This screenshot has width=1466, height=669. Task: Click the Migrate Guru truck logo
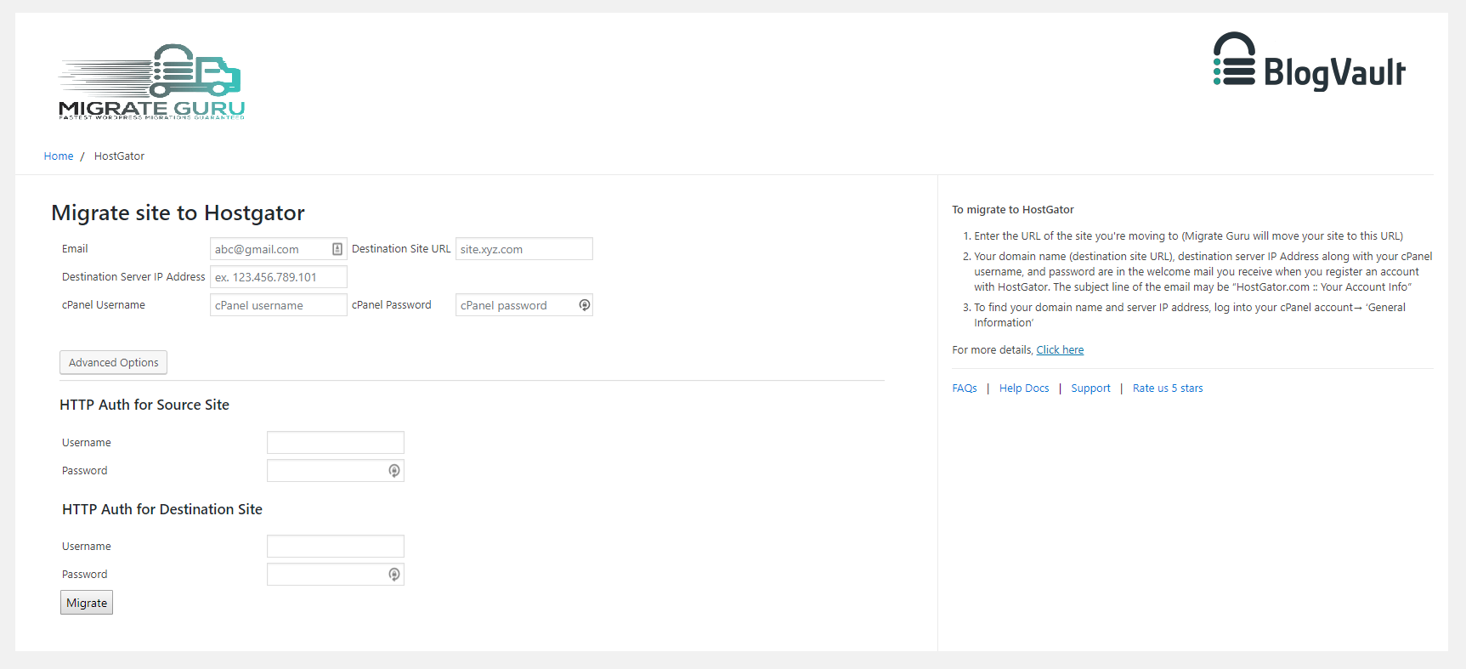151,82
